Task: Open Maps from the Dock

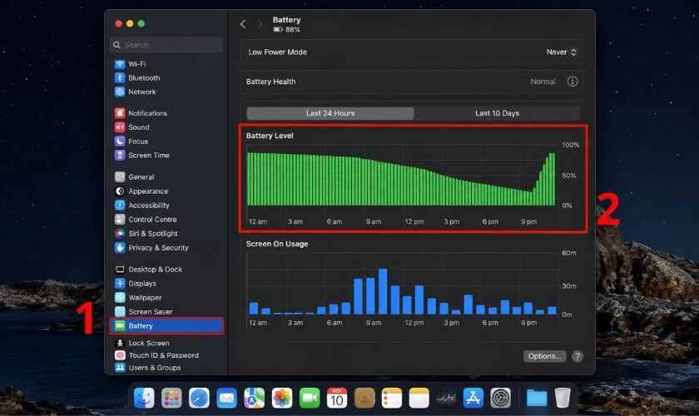Action: tap(254, 398)
